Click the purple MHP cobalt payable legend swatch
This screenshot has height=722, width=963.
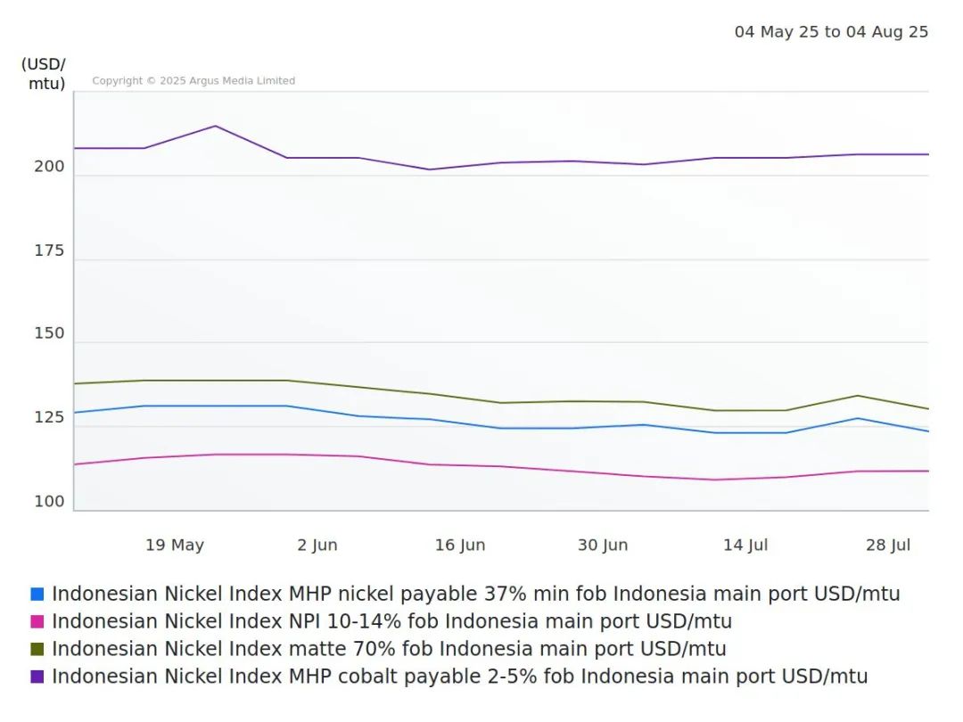pos(37,677)
